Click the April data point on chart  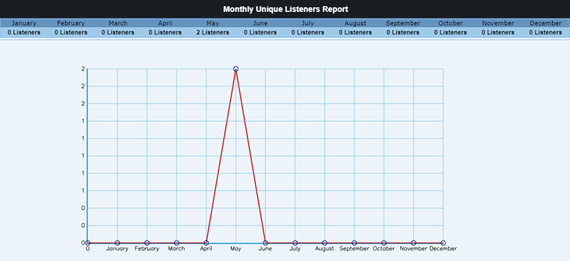206,243
